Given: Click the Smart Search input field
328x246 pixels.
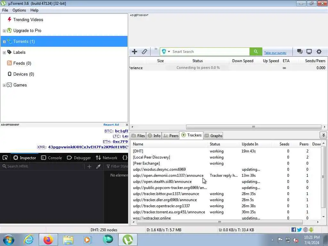Looking at the screenshot, I should pyautogui.click(x=210, y=52).
